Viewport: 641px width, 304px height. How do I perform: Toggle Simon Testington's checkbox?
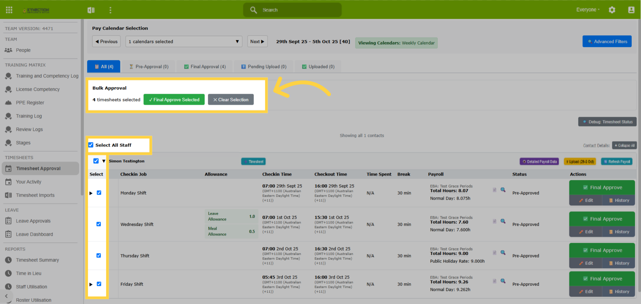click(x=96, y=161)
